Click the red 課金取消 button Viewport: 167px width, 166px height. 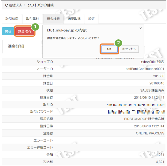pos(25,31)
